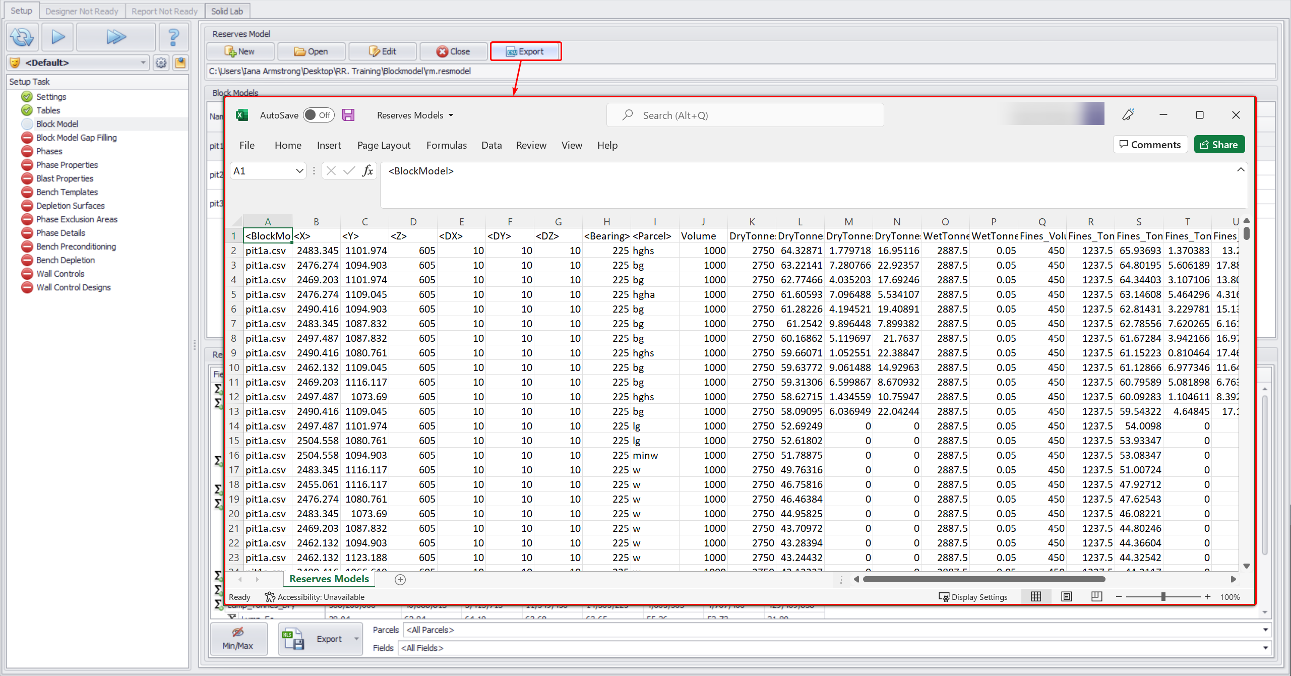Switch to the Solid Lab tab
This screenshot has height=676, width=1291.
pyautogui.click(x=227, y=11)
